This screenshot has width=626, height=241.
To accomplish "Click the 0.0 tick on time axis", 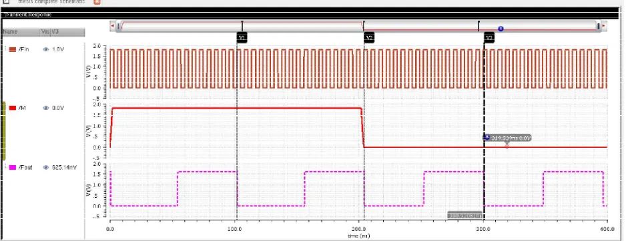I will (x=110, y=230).
